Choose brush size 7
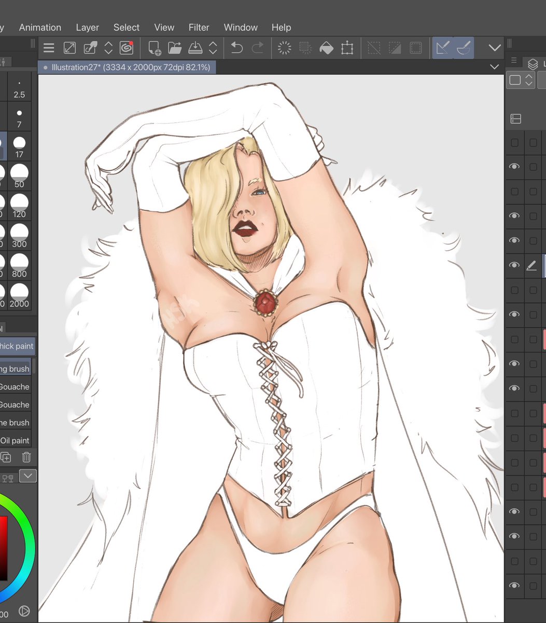This screenshot has height=623, width=546. click(x=19, y=117)
